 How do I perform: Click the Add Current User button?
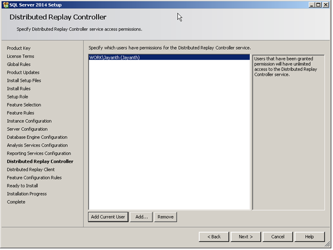[108, 217]
